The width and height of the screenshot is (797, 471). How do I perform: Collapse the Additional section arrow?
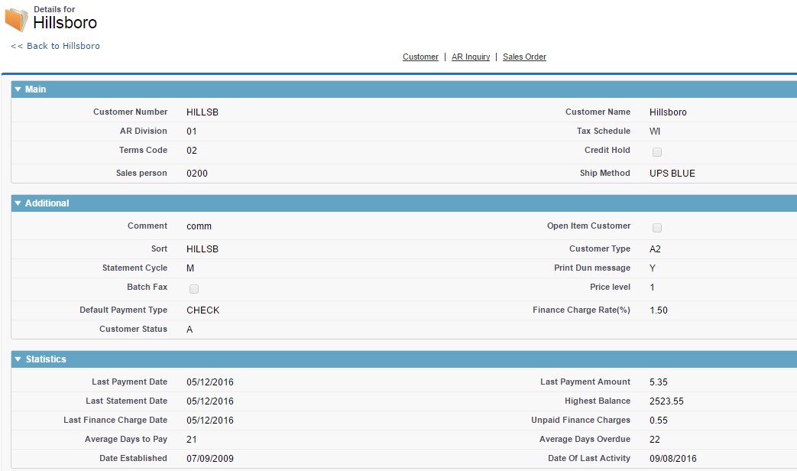coord(18,203)
